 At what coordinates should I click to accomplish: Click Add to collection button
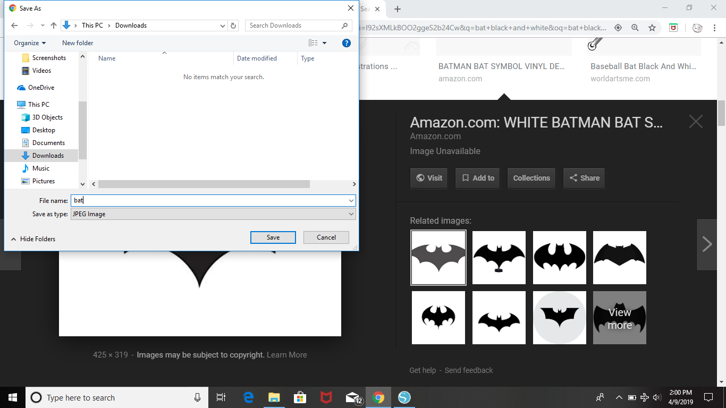point(478,178)
